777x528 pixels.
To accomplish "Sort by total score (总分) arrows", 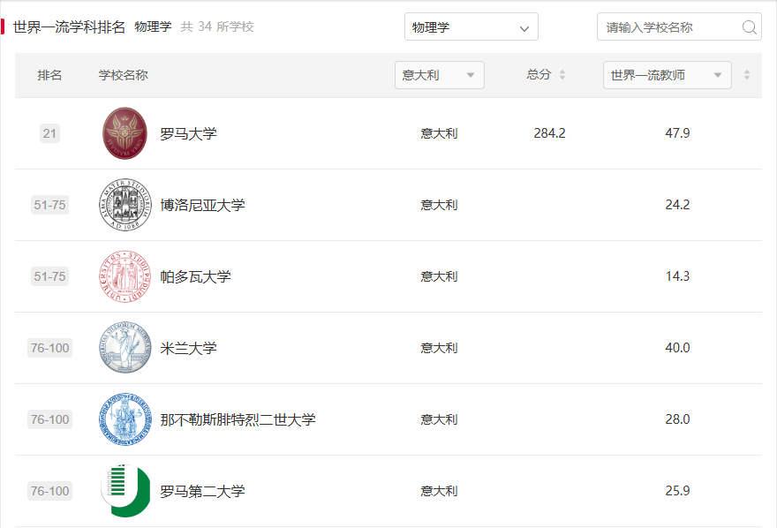I will 562,75.
